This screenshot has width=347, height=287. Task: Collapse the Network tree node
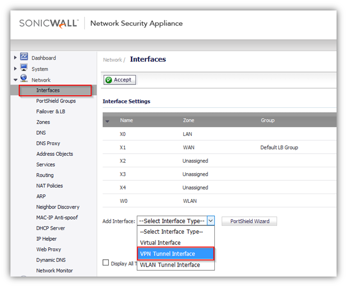[x=15, y=80]
